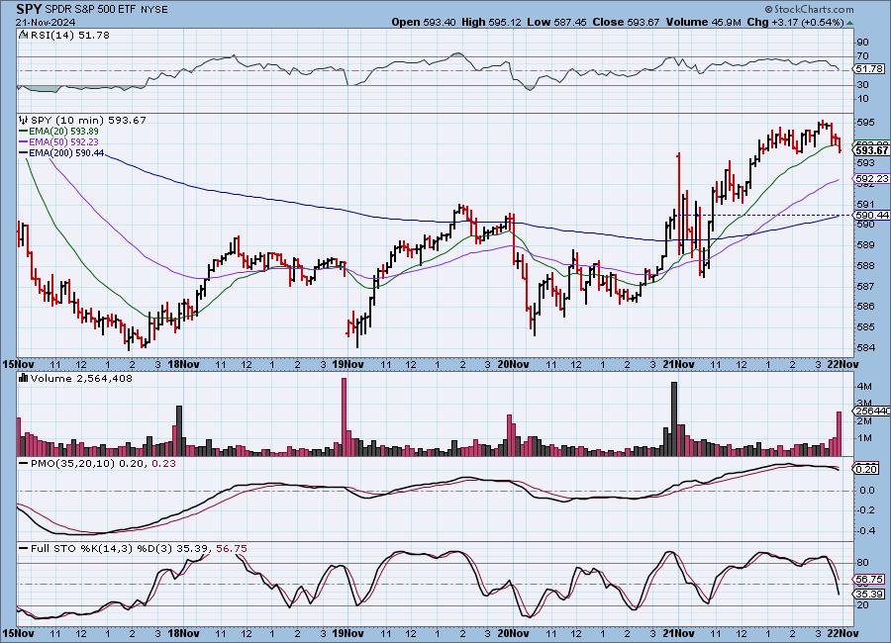Click the 0.20 PMO value tag
The height and width of the screenshot is (643, 891).
point(866,469)
